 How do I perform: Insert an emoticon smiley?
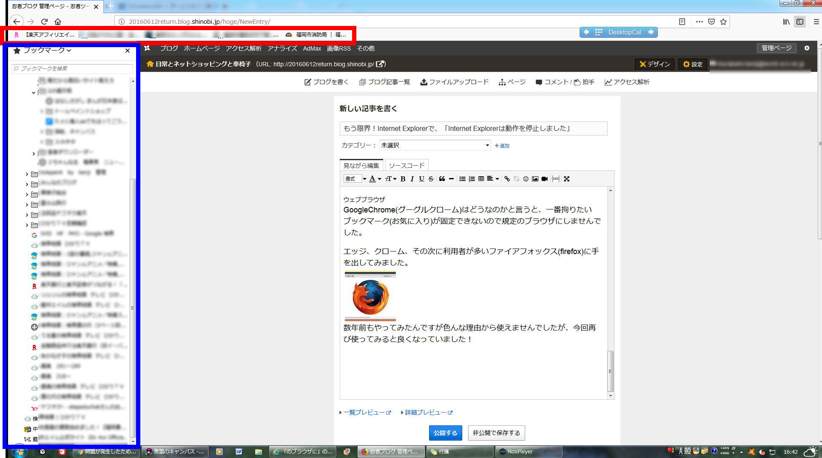526,179
